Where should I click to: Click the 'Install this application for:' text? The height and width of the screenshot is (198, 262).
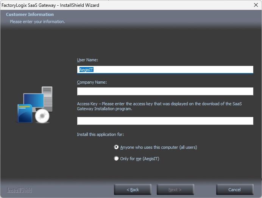click(100, 134)
